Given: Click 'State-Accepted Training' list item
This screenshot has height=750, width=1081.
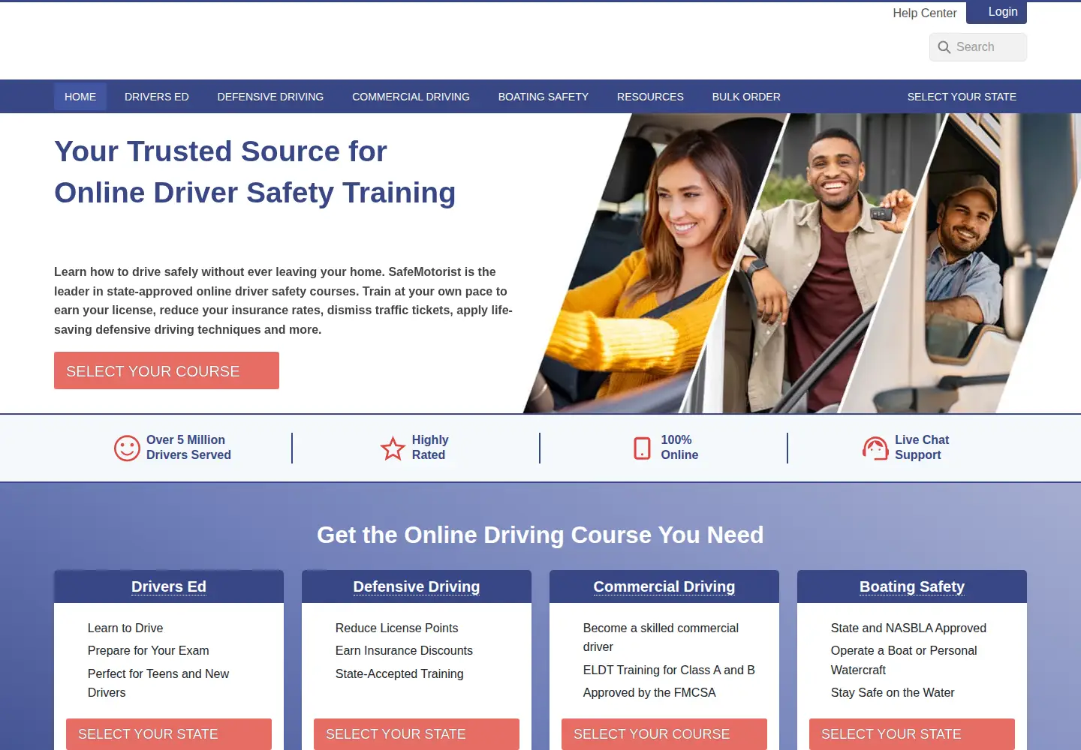Looking at the screenshot, I should [x=399, y=673].
